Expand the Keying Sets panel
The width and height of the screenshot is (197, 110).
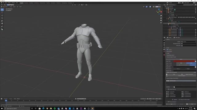169,52
